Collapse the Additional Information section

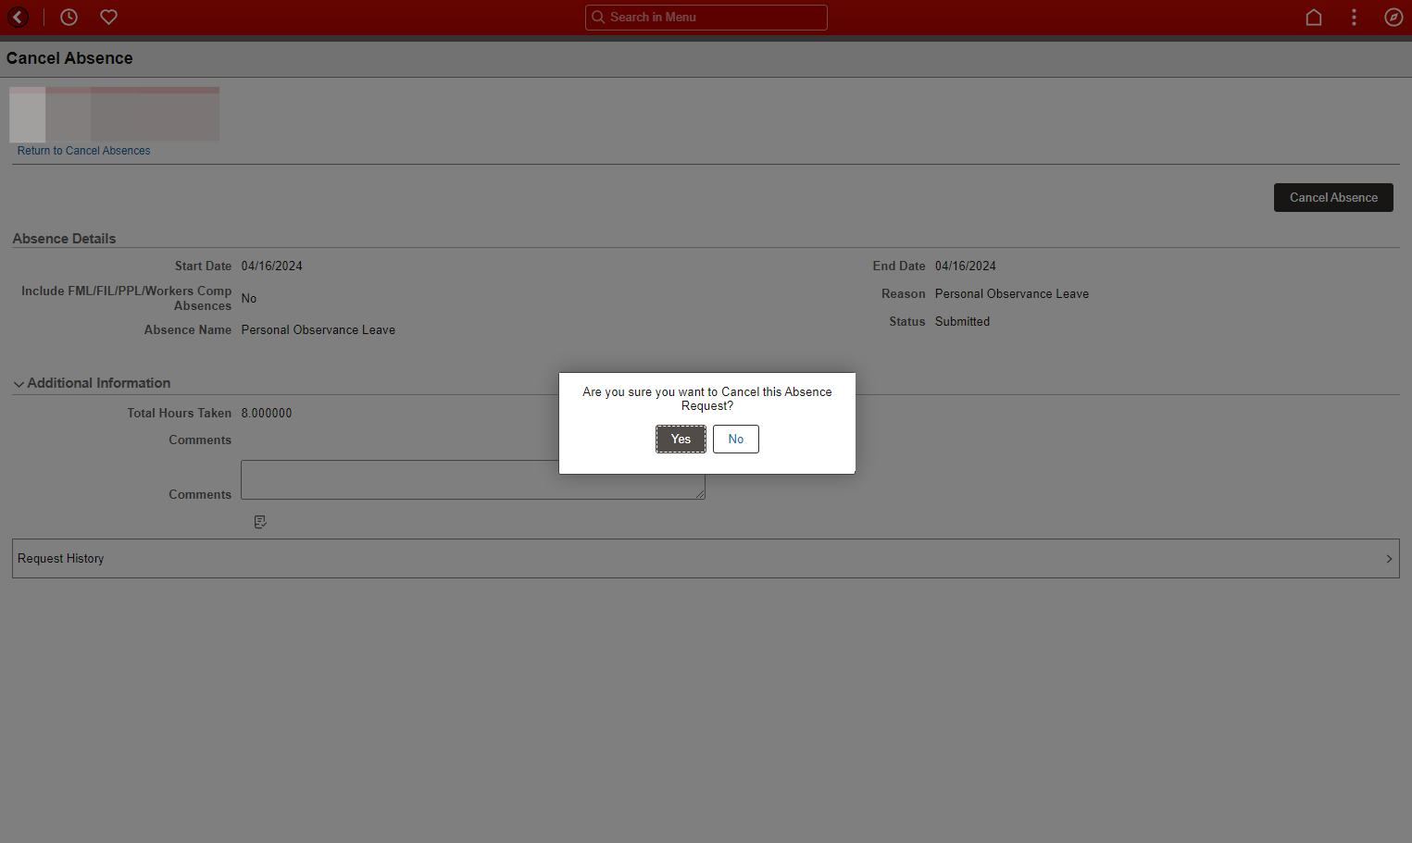click(92, 383)
